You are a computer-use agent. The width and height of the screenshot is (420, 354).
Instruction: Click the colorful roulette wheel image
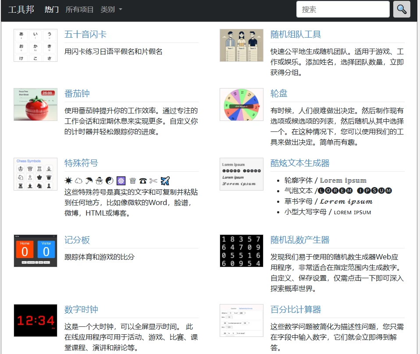241,104
